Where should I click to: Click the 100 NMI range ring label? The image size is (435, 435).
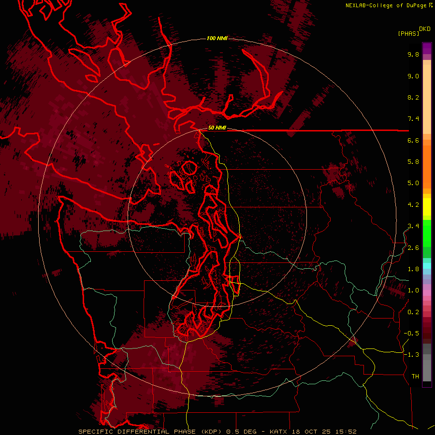(x=217, y=38)
